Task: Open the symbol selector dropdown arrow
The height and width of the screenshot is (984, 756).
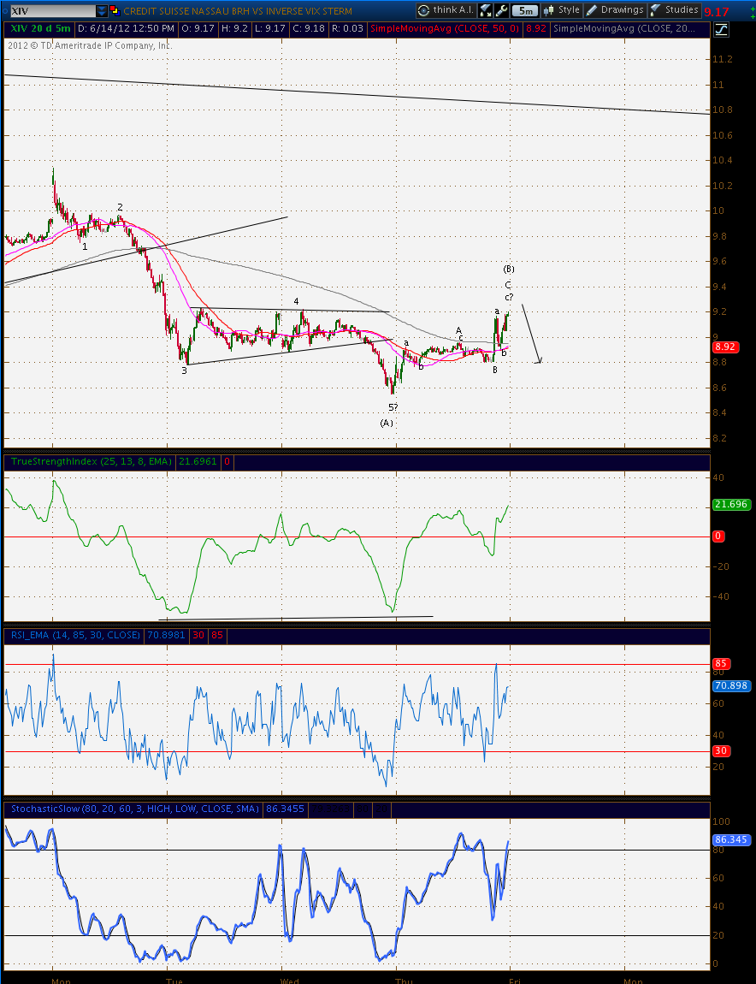Action: pyautogui.click(x=102, y=10)
